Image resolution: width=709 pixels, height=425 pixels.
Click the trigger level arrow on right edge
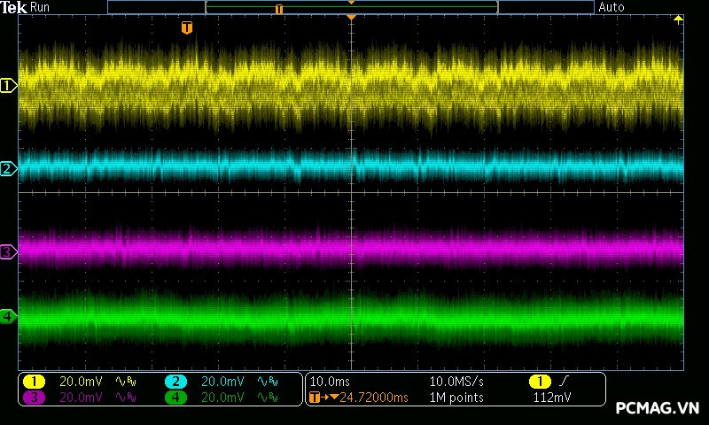[x=679, y=19]
